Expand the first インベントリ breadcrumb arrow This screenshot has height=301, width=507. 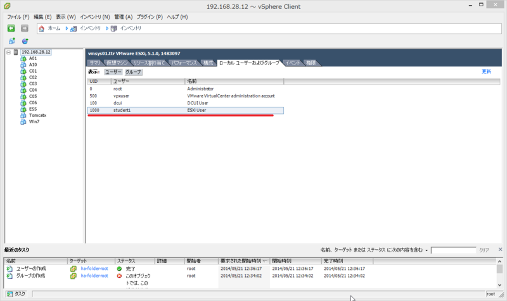(107, 28)
